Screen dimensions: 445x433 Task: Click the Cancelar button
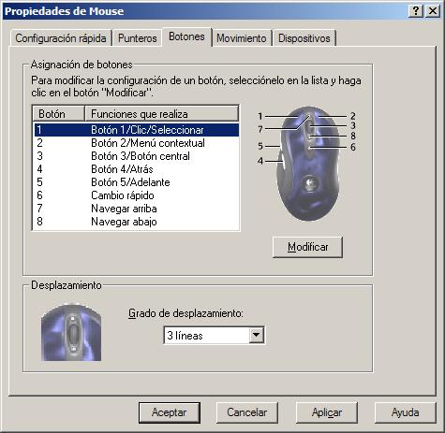(x=247, y=412)
